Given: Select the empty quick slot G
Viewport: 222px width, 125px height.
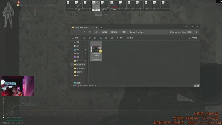Looking at the screenshot, I should tap(70, 5).
